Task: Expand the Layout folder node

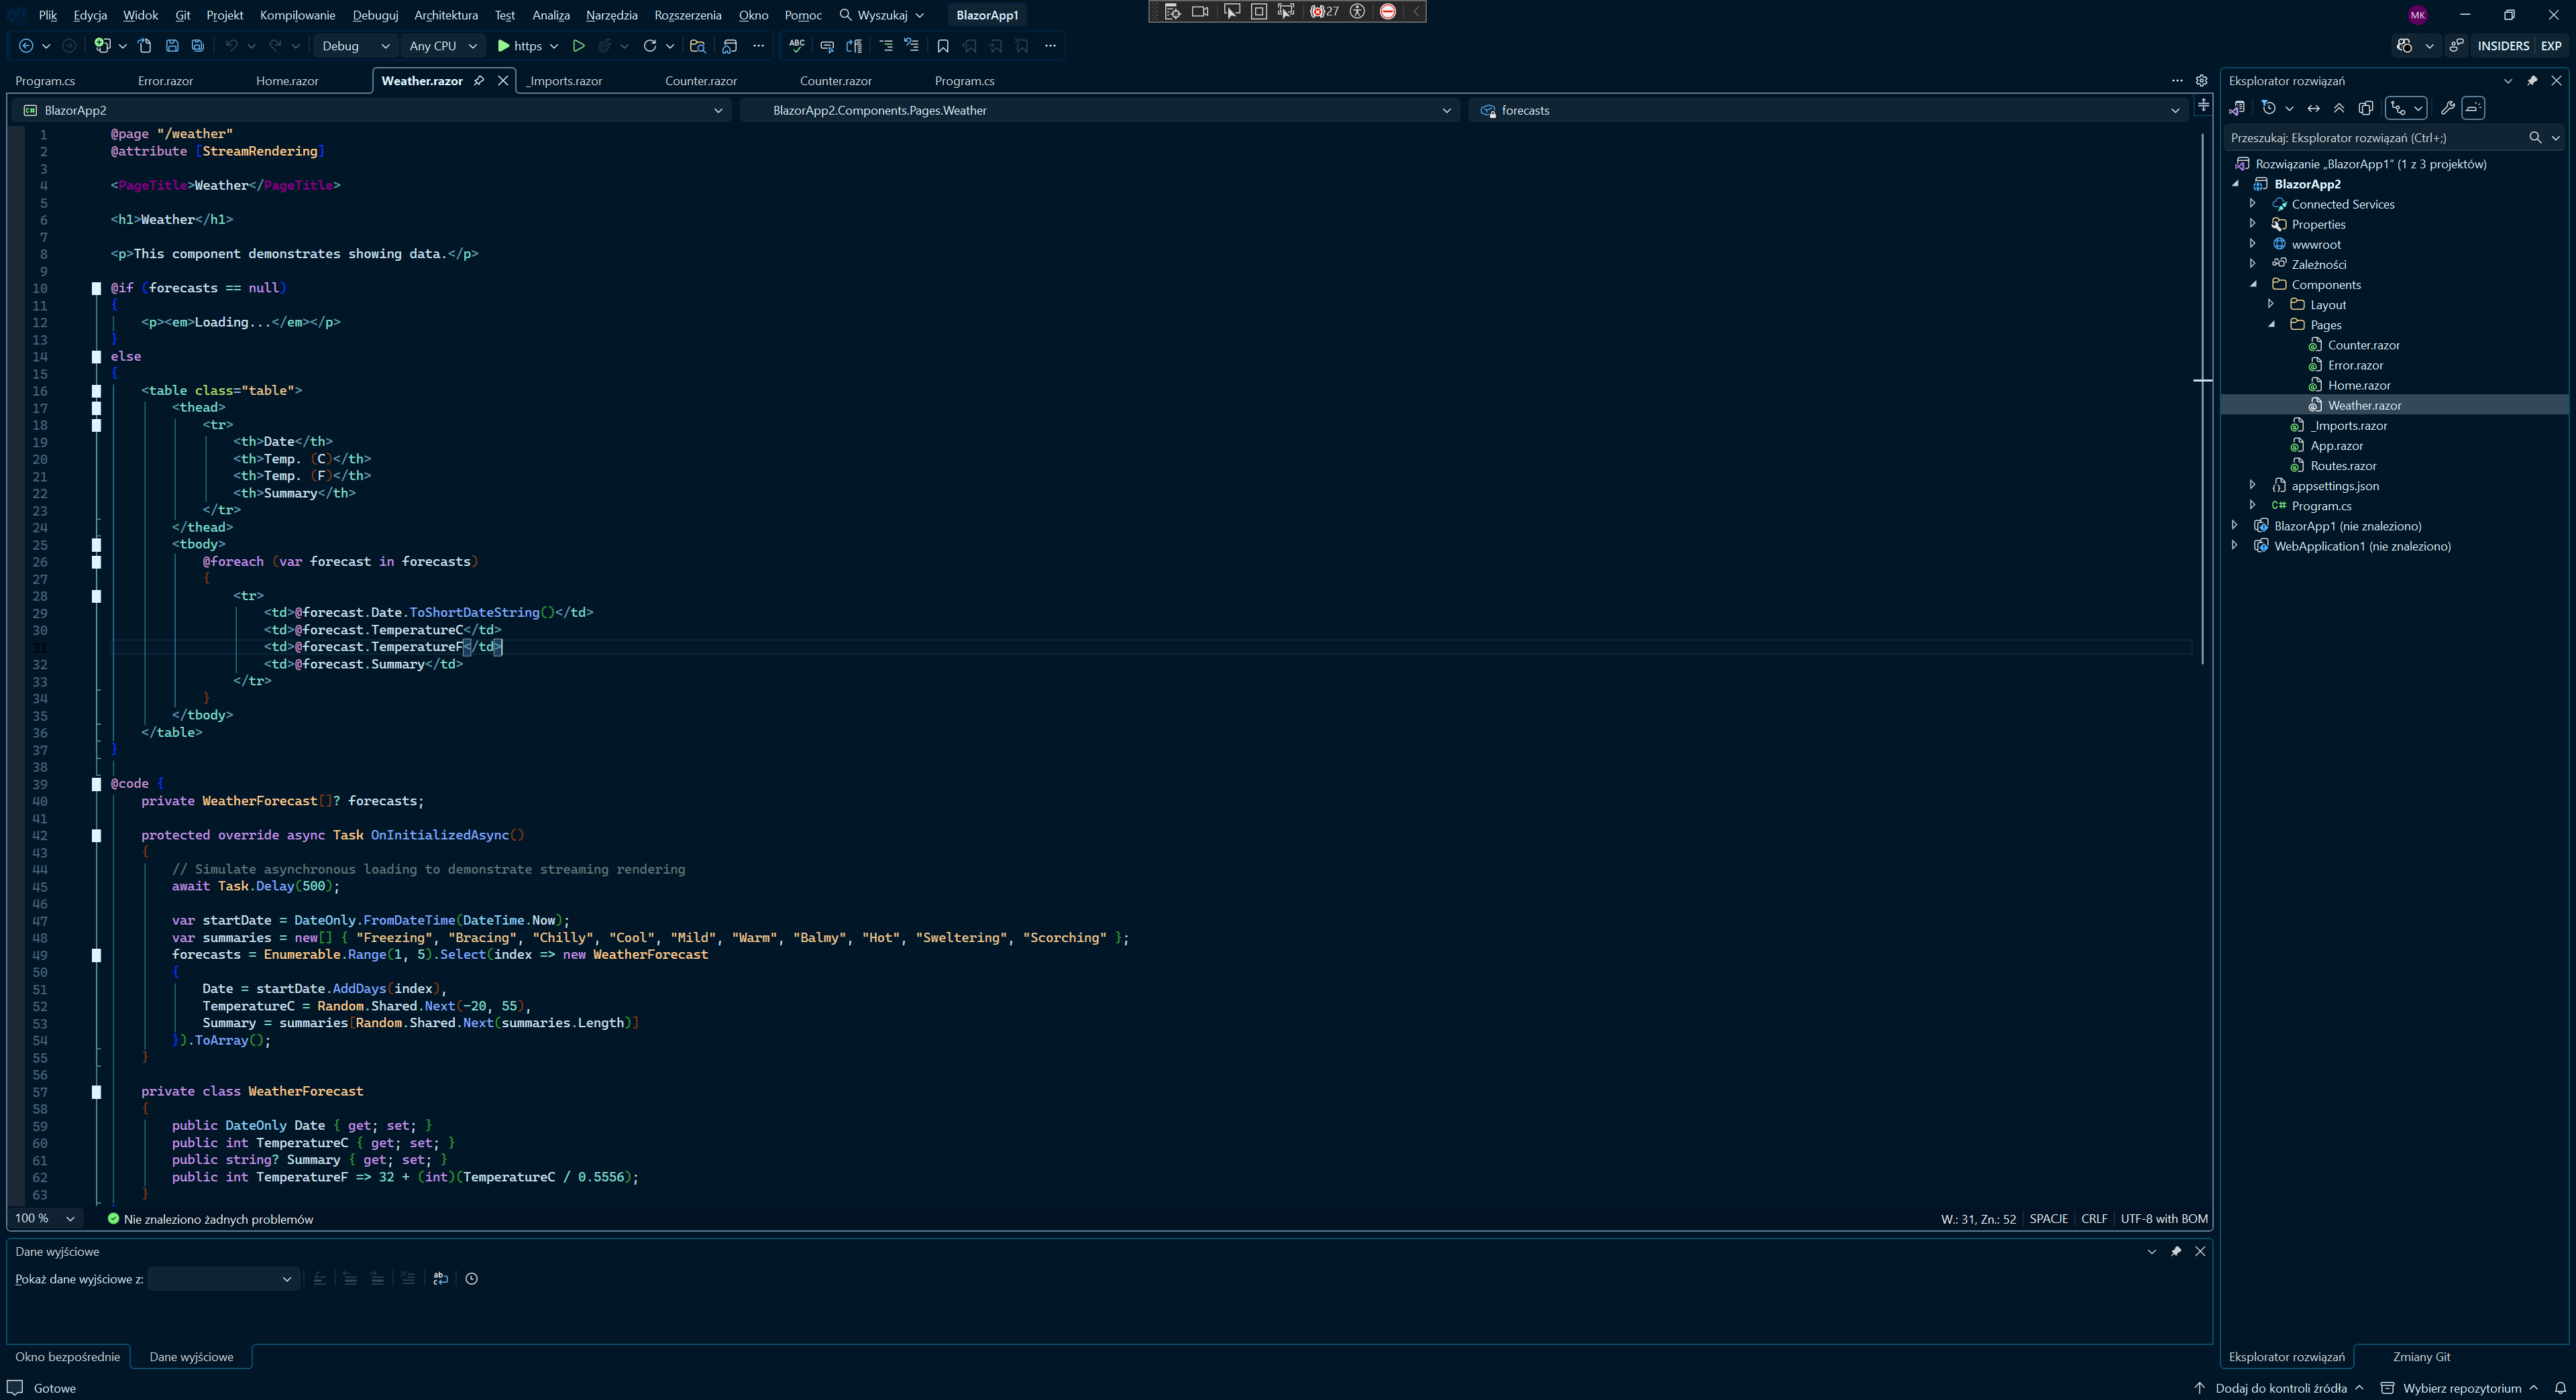Action: coord(2271,305)
